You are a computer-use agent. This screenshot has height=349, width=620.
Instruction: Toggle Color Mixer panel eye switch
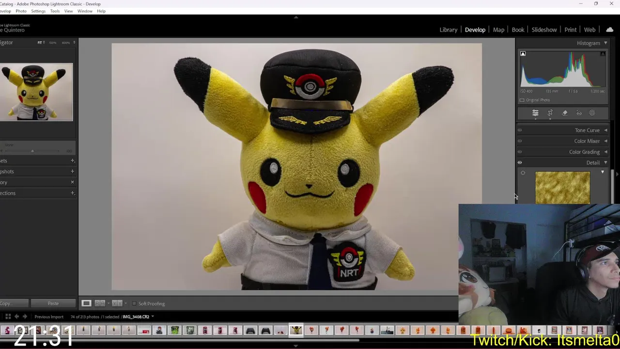[x=520, y=141]
